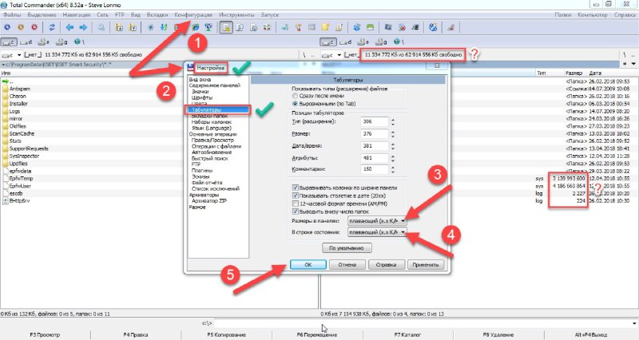The height and width of the screenshot is (340, 639).
Task: Open file search with the magnifier icon
Action: 101,27
